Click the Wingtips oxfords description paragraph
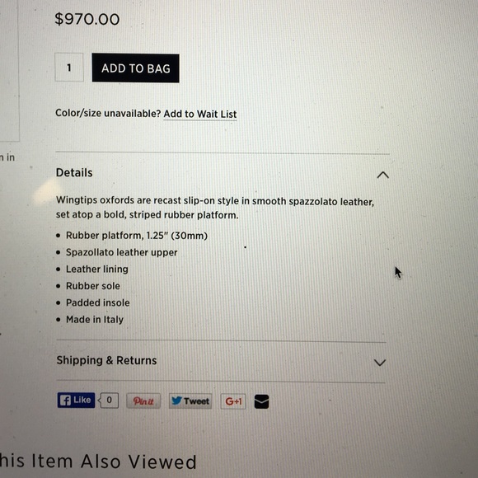478x478 pixels. pos(215,208)
